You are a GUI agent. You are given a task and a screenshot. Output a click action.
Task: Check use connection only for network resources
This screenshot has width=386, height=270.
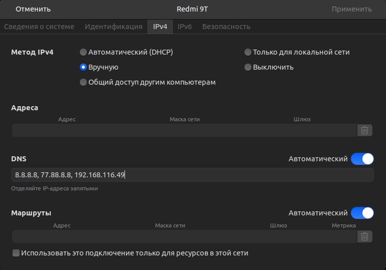click(x=16, y=253)
